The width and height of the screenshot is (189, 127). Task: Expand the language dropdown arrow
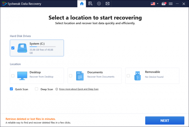[x=157, y=4]
